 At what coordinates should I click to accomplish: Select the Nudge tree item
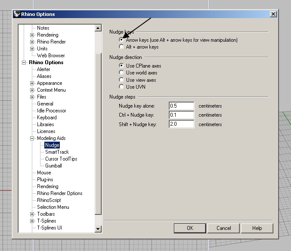coord(52,145)
